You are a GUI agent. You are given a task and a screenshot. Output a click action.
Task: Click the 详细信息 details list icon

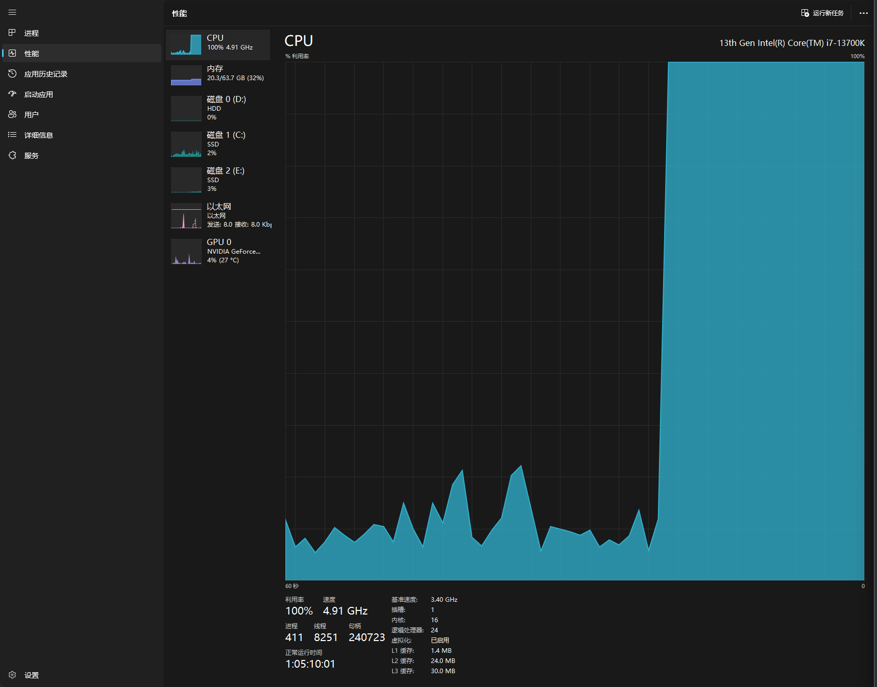coord(12,135)
